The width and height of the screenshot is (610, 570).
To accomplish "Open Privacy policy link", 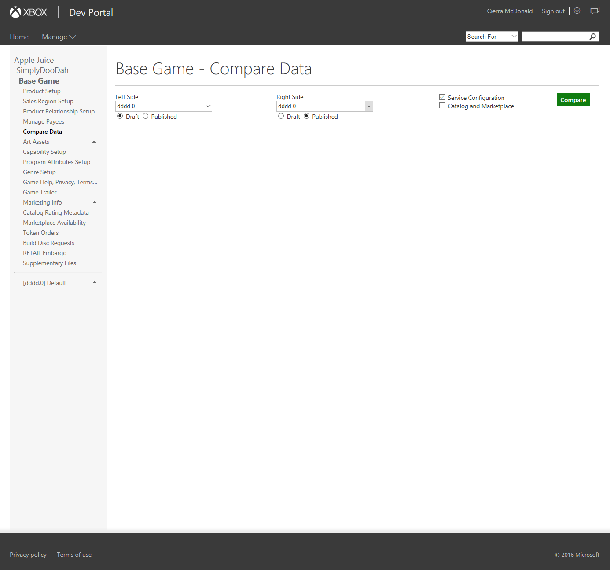I will tap(28, 555).
